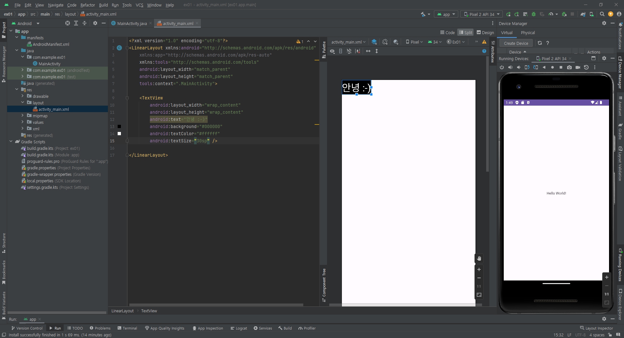This screenshot has width=624, height=338.
Task: Open the Android project view dropdown
Action: point(25,23)
